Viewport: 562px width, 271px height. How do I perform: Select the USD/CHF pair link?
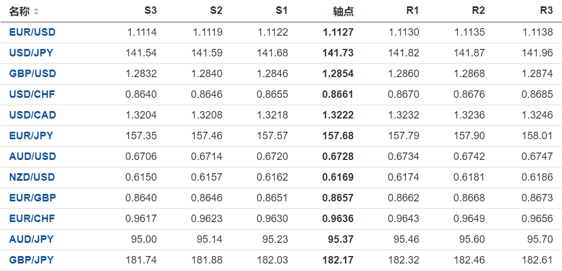pos(32,94)
